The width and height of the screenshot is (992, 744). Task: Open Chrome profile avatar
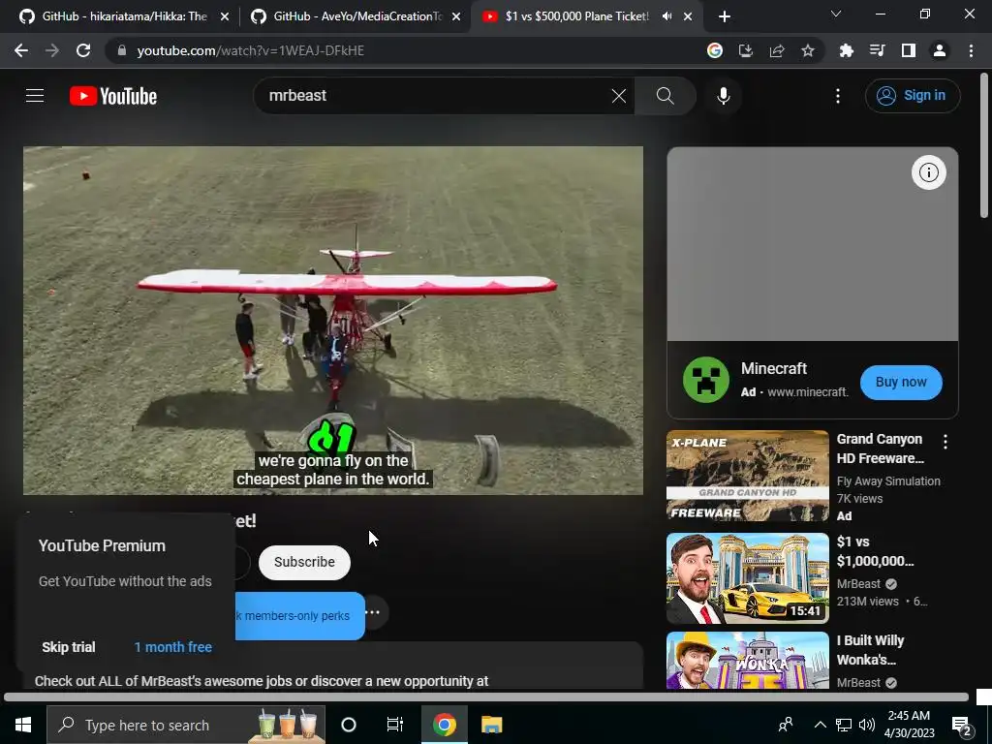click(x=940, y=50)
